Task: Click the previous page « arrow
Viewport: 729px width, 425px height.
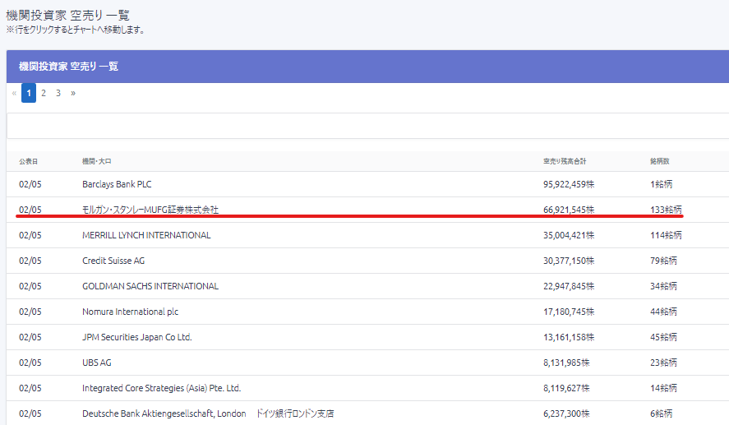Action: coord(14,94)
